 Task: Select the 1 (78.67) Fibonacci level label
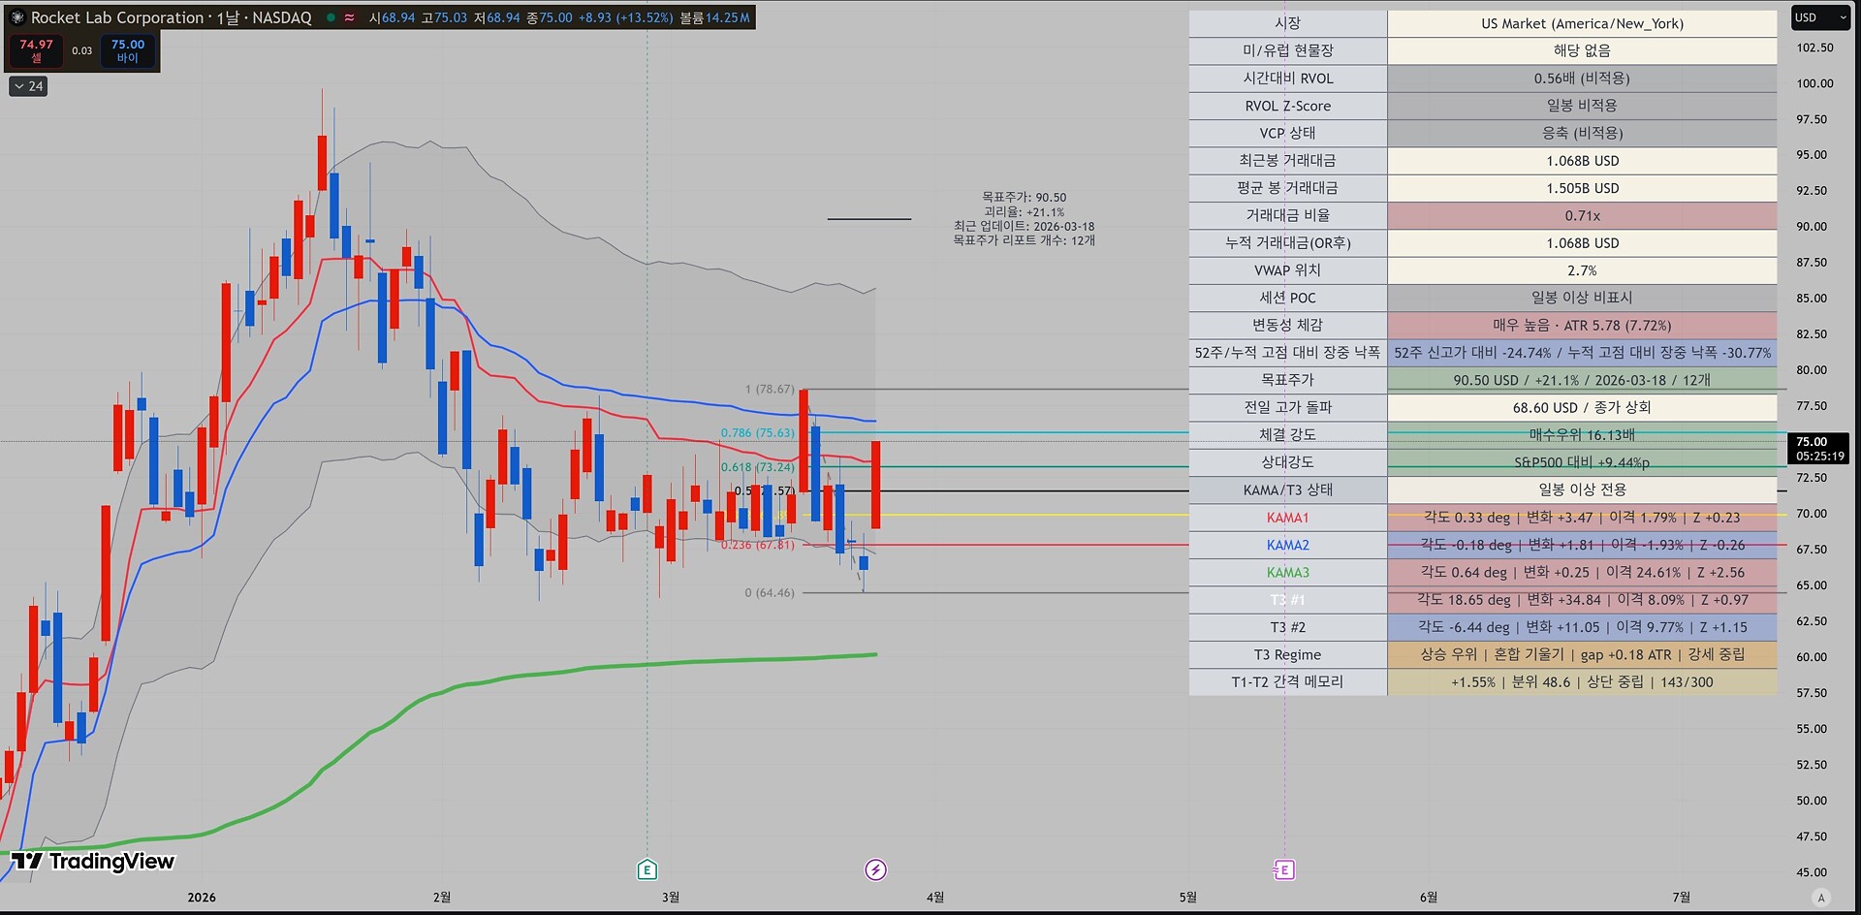[x=770, y=389]
